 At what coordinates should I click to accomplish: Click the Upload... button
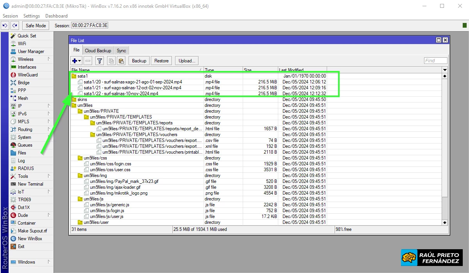click(187, 60)
